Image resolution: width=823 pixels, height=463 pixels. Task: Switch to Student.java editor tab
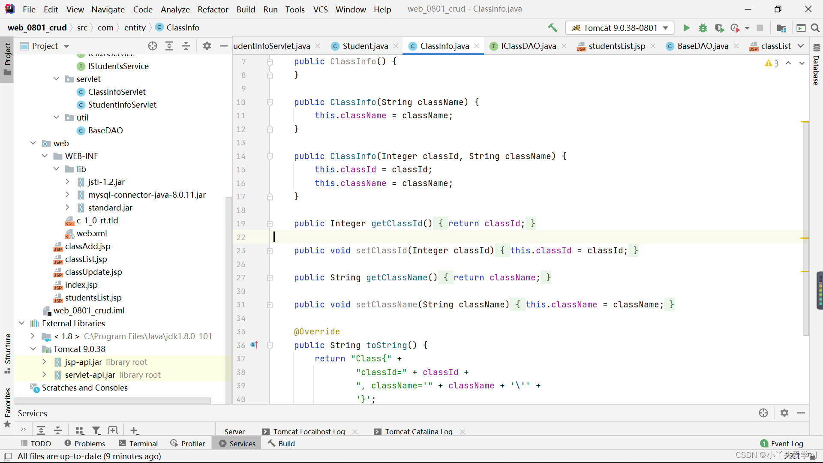click(365, 46)
